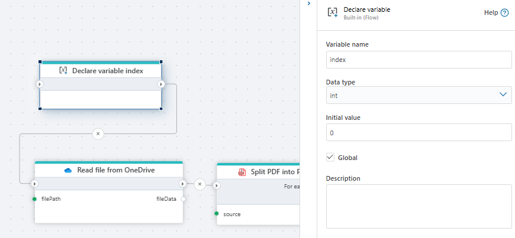Select the Read file from OneDrive node
This screenshot has width=515, height=238.
pos(108,170)
